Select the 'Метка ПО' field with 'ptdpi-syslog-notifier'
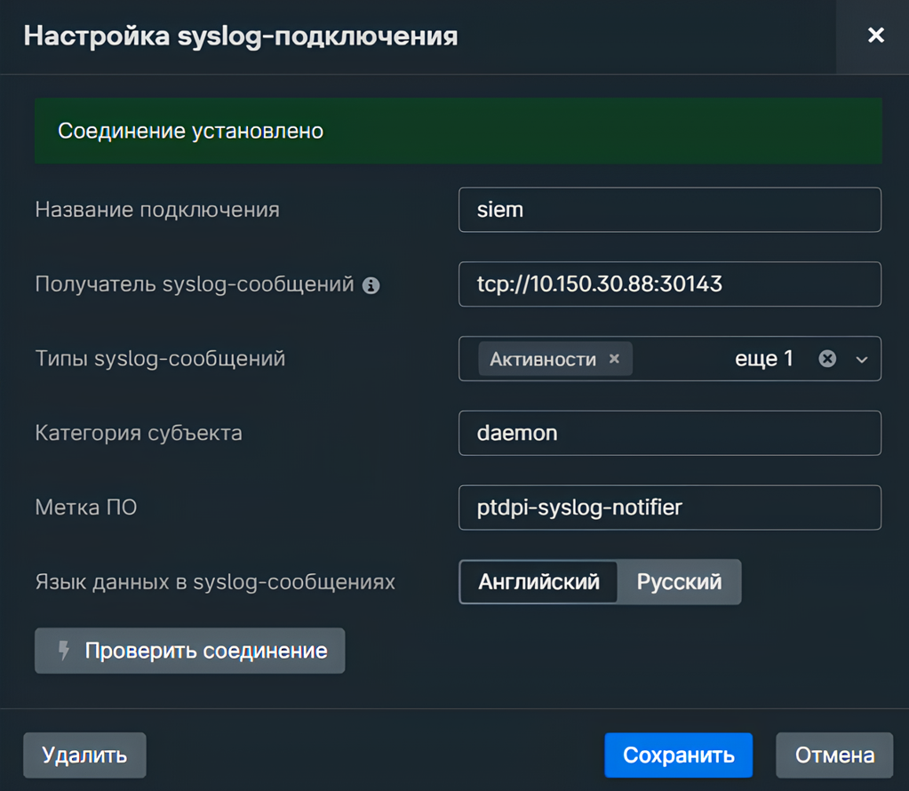This screenshot has height=791, width=909. (669, 507)
